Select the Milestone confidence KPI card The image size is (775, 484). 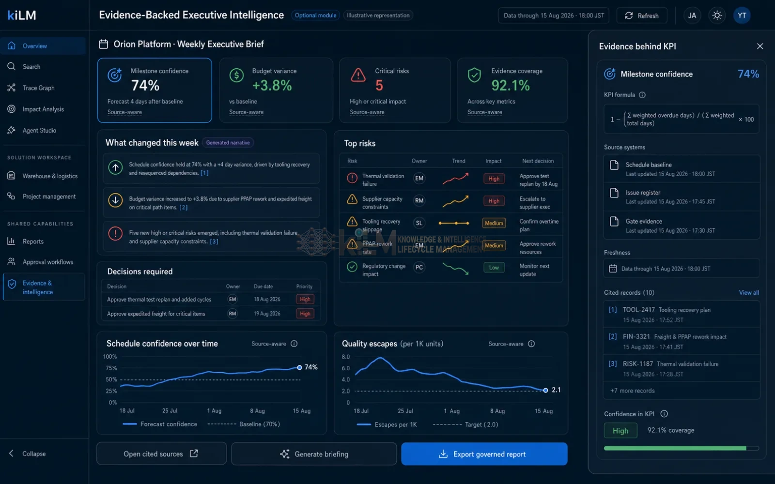coord(155,91)
